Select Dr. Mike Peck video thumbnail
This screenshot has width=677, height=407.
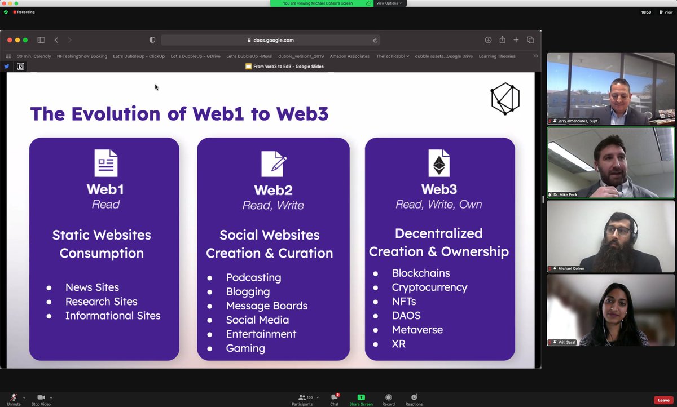pyautogui.click(x=610, y=162)
